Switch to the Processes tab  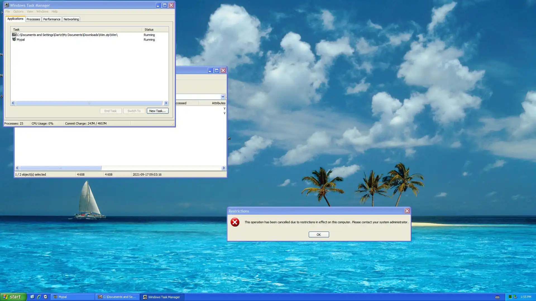point(33,19)
